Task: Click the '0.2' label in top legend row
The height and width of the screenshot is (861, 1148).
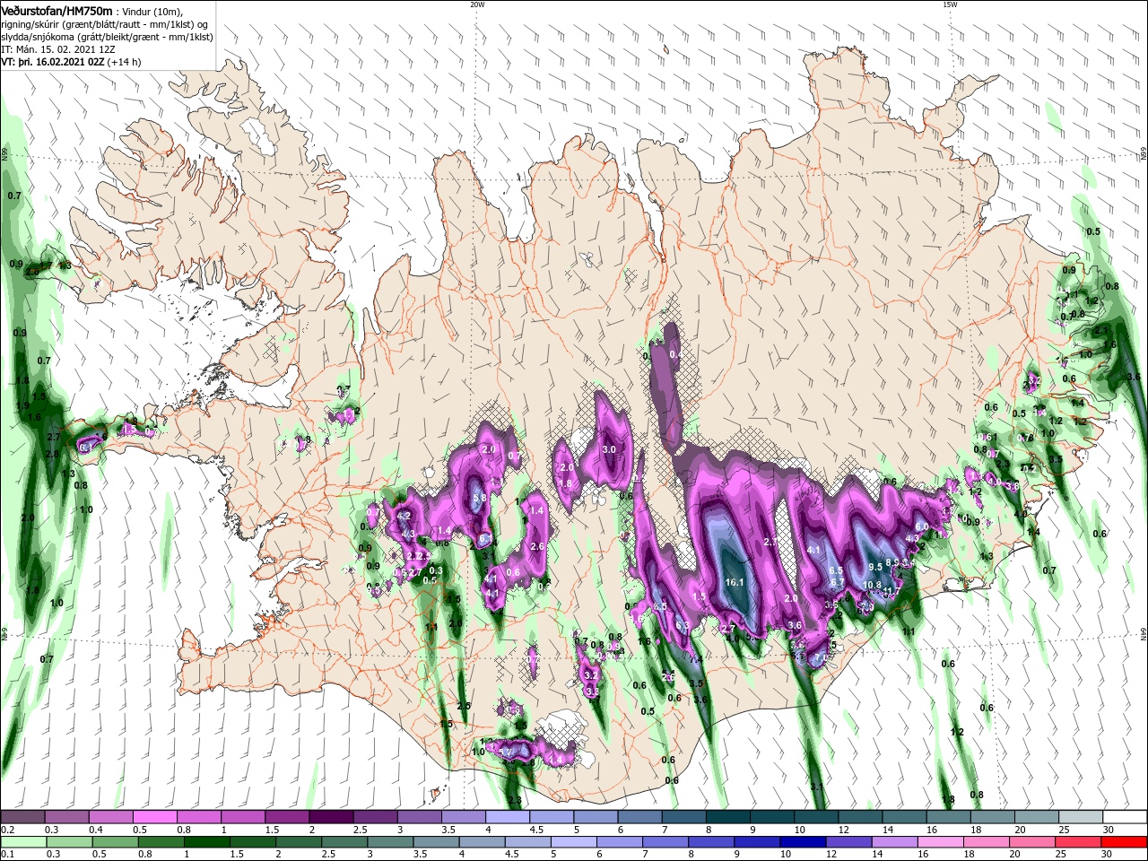Action: 7,830
